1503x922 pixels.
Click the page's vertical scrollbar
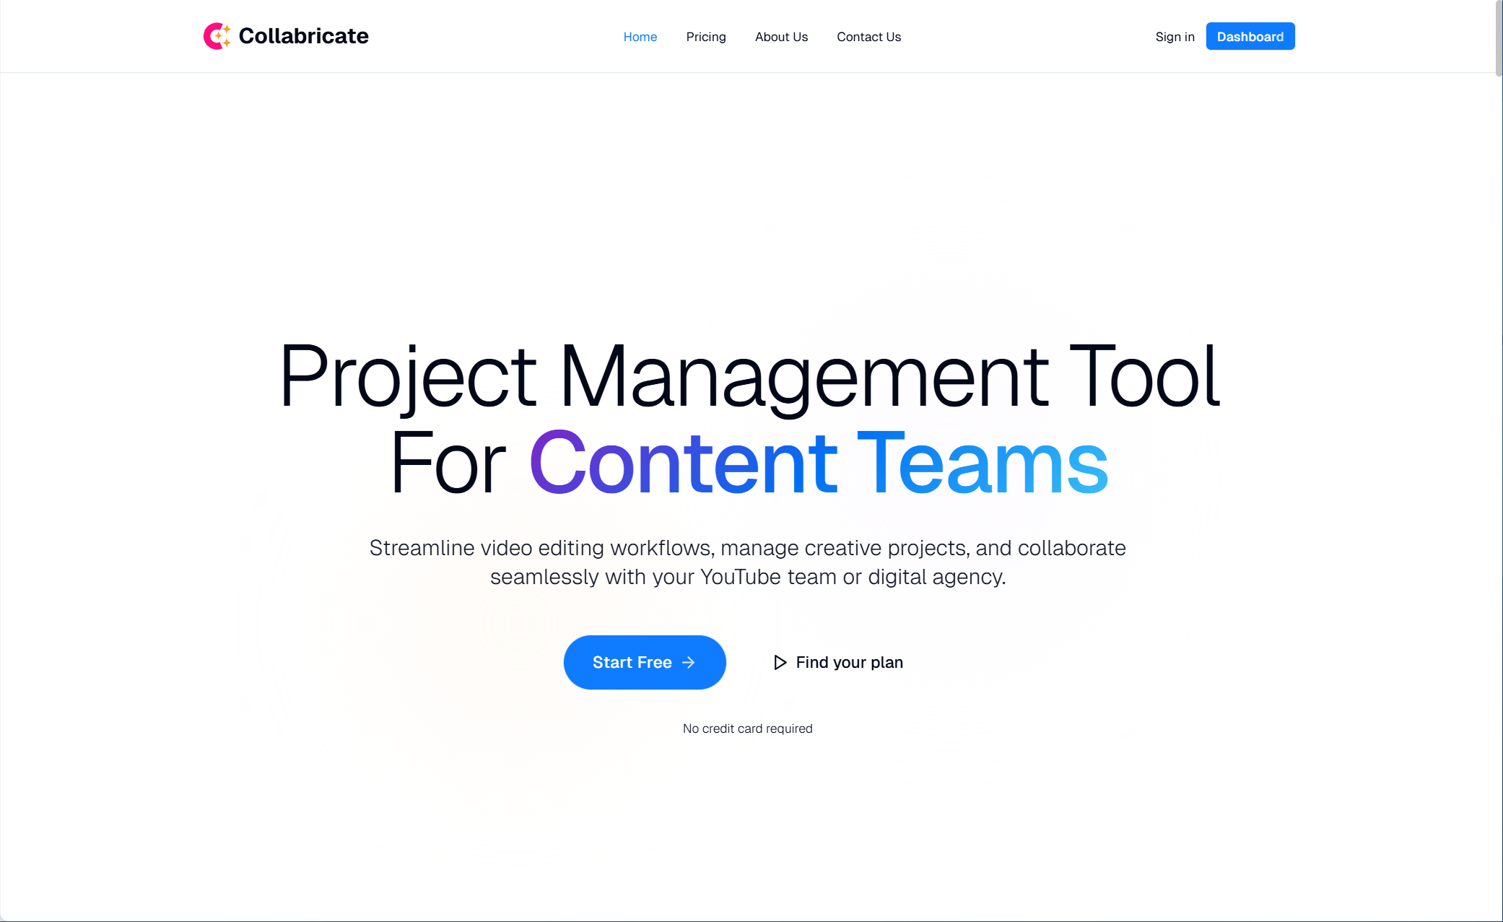coord(1499,38)
